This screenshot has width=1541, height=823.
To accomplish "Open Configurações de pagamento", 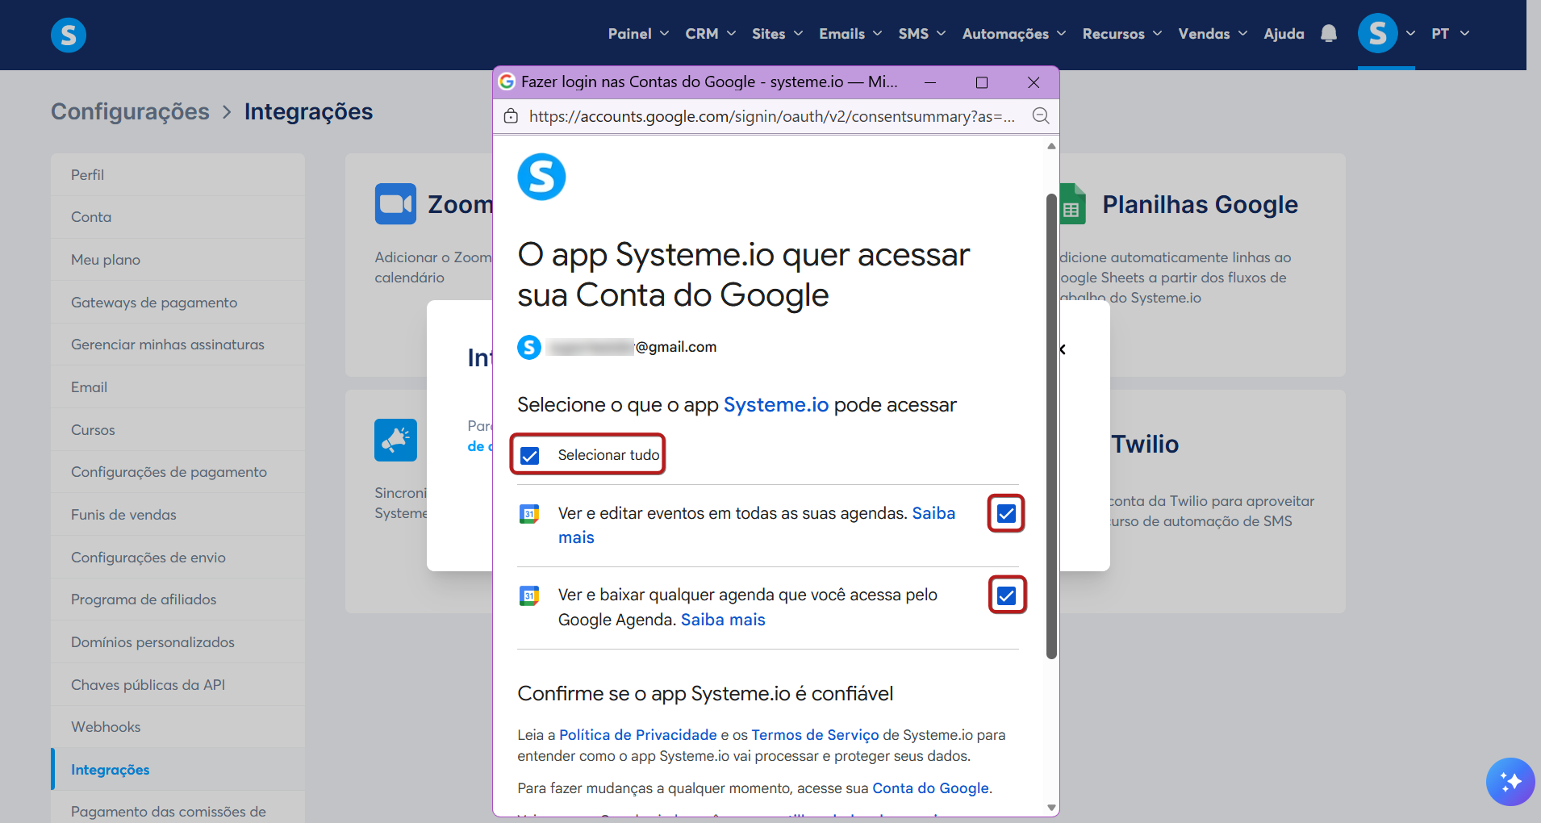I will pos(177,472).
